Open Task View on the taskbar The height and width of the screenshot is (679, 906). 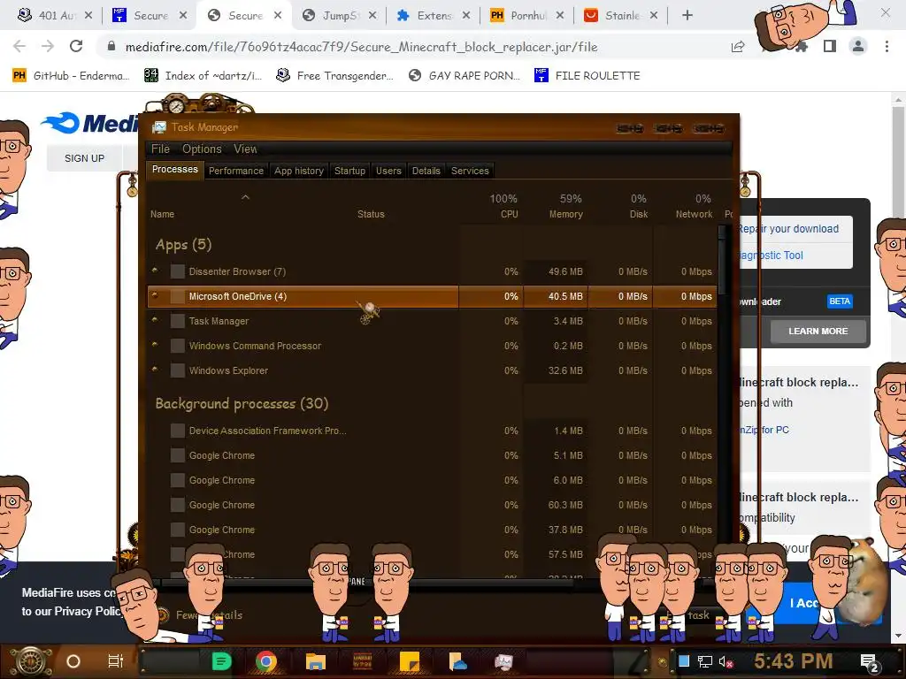pyautogui.click(x=116, y=661)
